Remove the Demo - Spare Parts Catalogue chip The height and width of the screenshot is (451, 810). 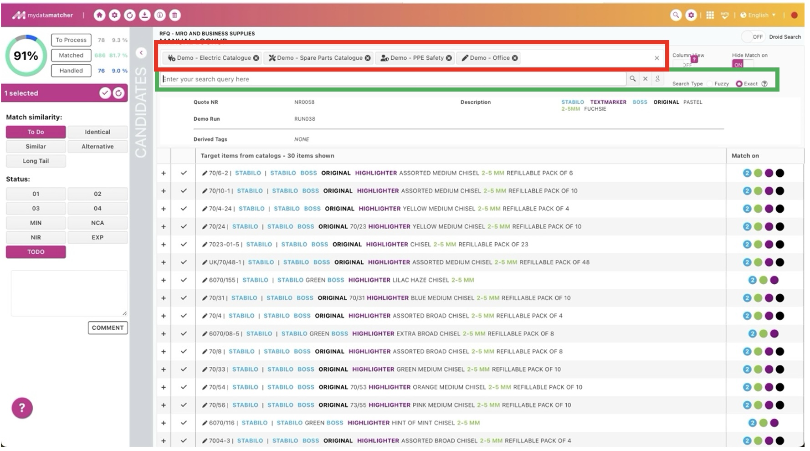[368, 58]
